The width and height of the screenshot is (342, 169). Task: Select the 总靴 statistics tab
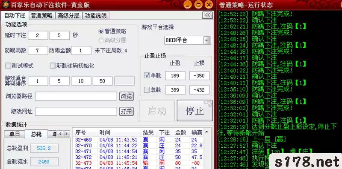(x=36, y=134)
